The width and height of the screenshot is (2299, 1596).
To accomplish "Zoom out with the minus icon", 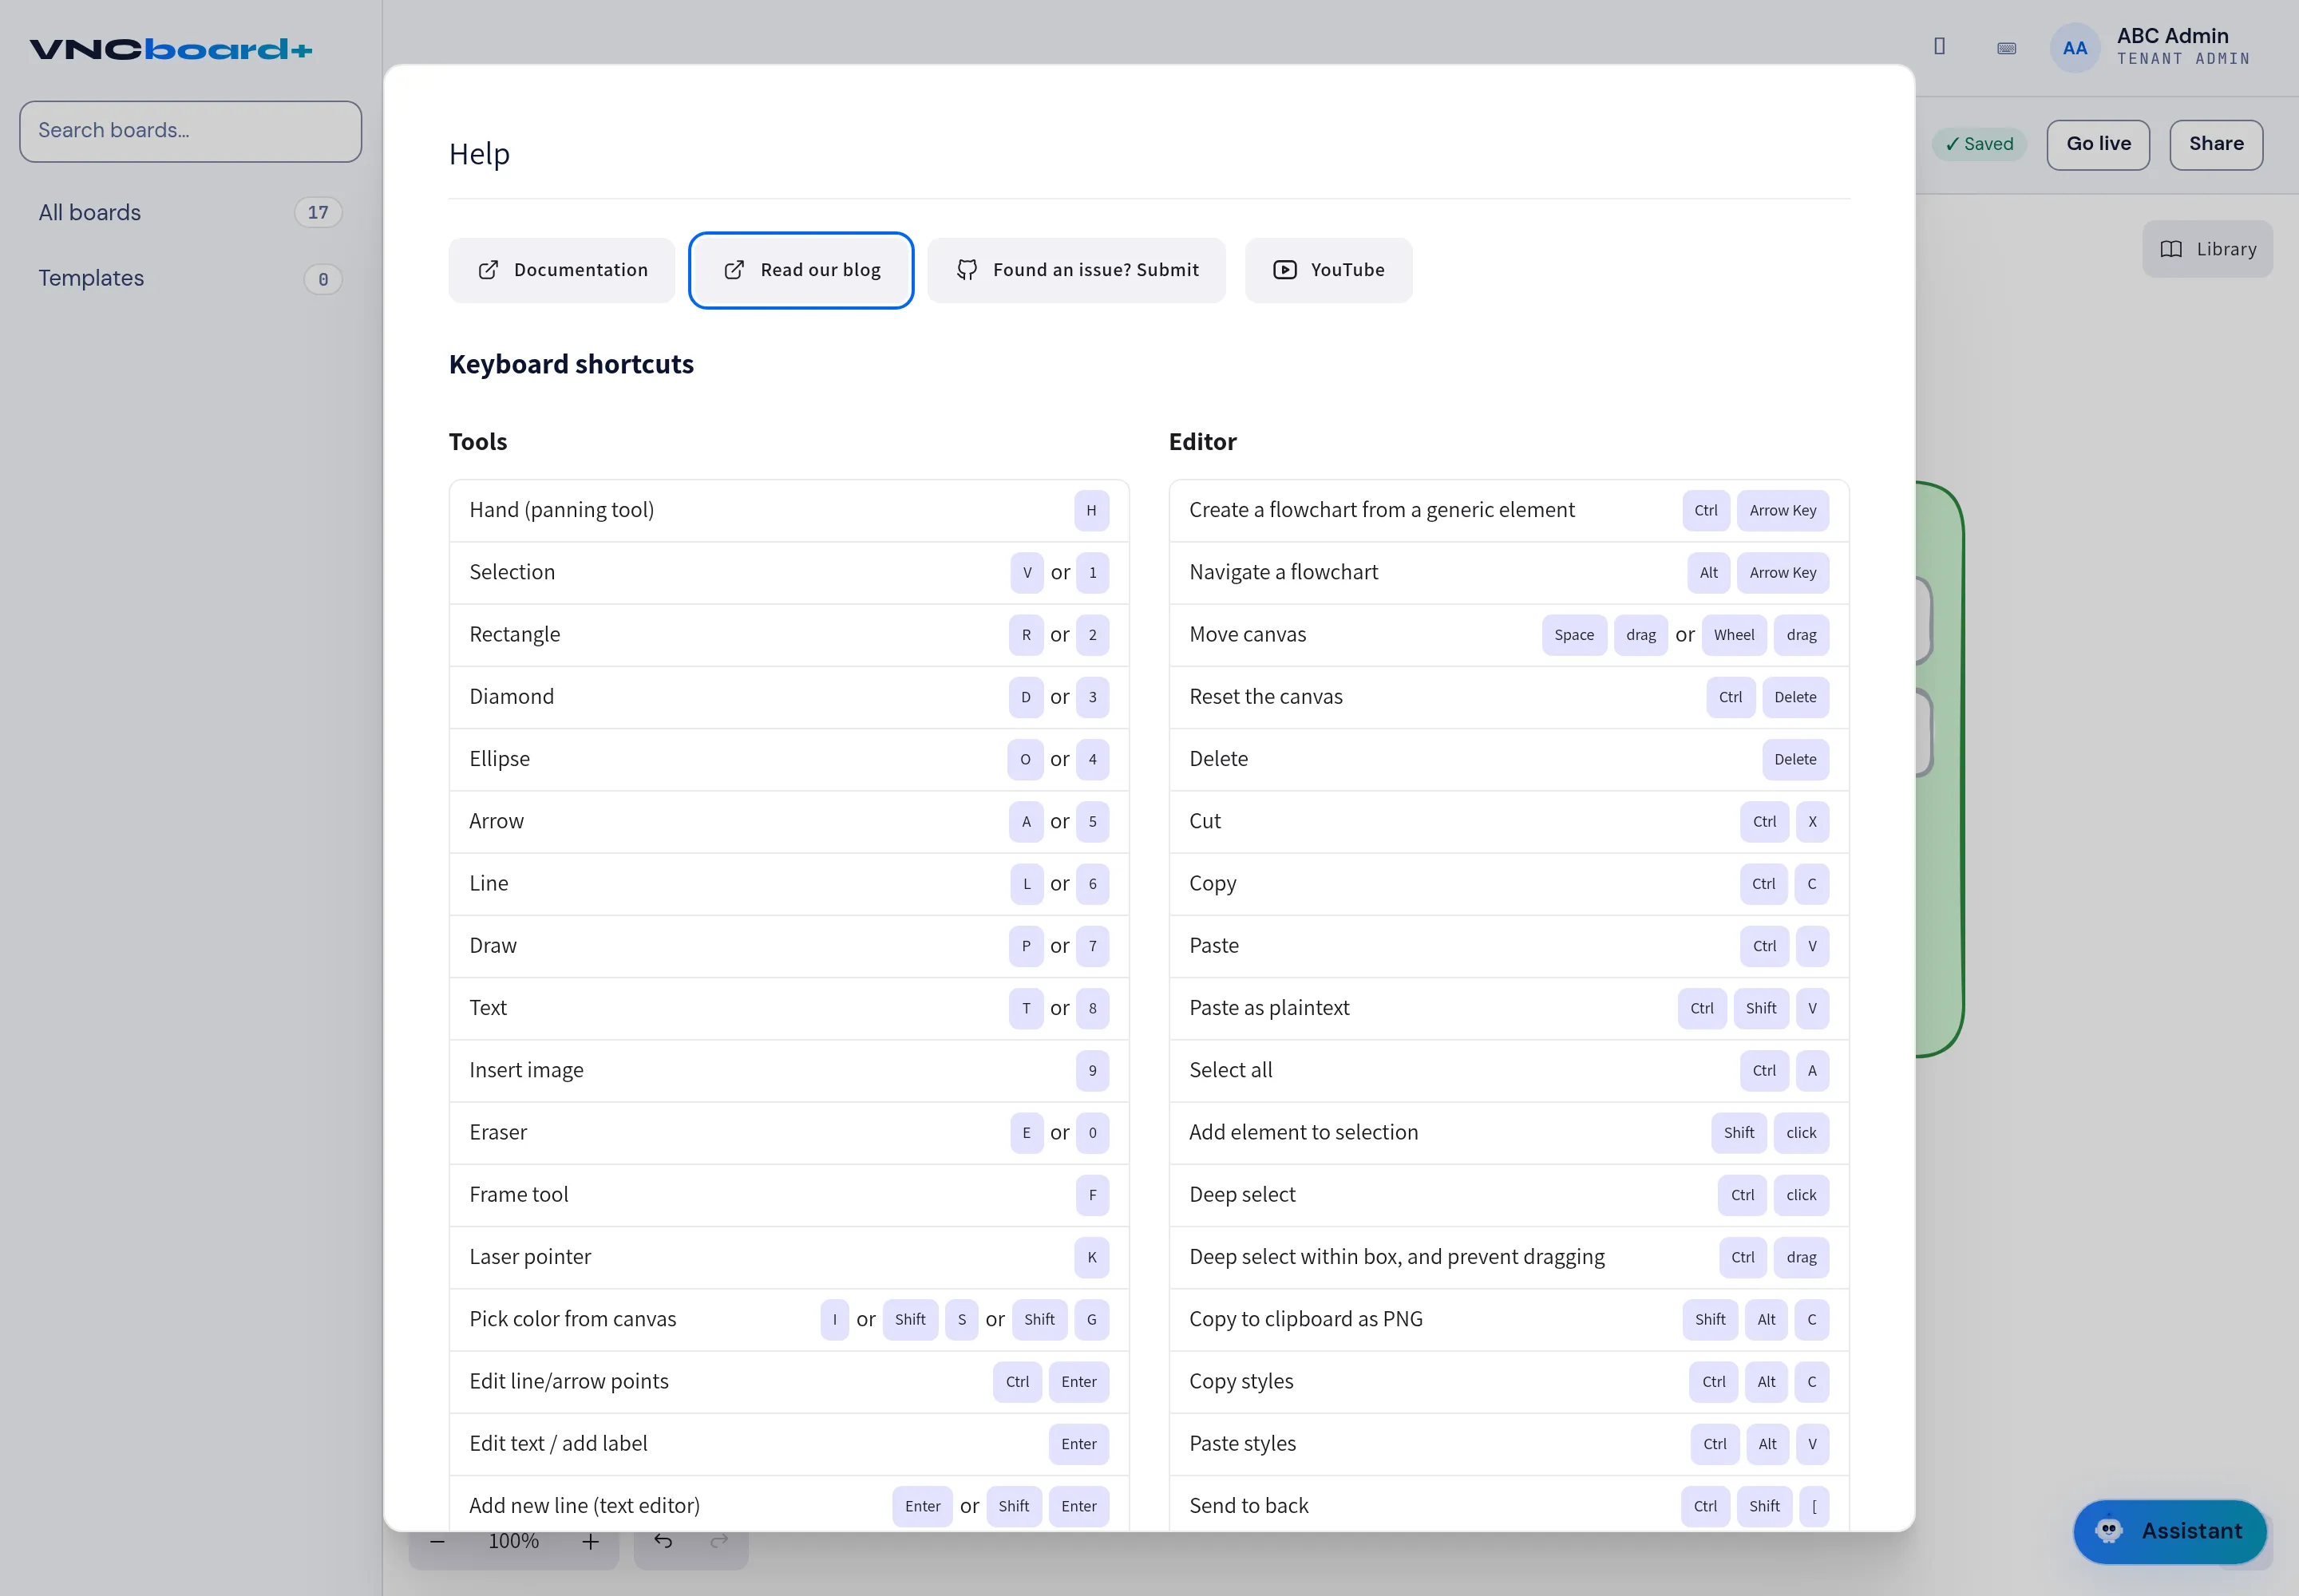I will click(437, 1541).
